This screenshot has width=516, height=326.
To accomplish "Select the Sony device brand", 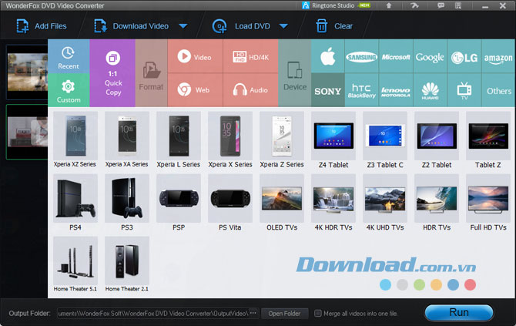I will (x=328, y=90).
